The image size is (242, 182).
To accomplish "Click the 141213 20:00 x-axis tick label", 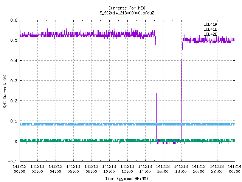I will click(199, 169).
